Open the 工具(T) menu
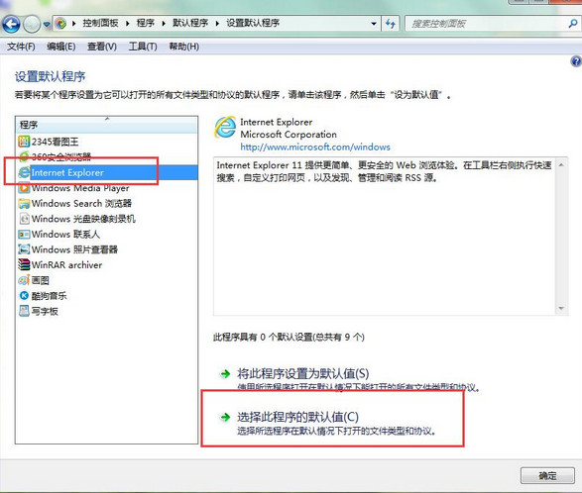The width and height of the screenshot is (582, 493). [143, 47]
